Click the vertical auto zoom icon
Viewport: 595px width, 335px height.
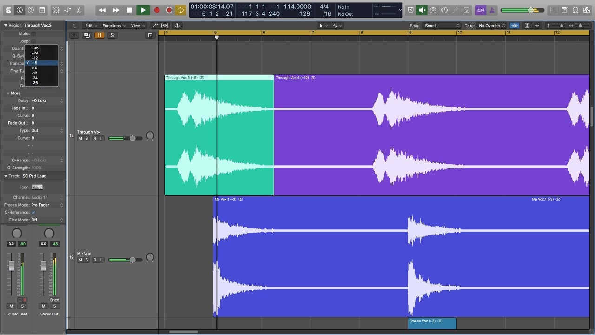pyautogui.click(x=527, y=26)
